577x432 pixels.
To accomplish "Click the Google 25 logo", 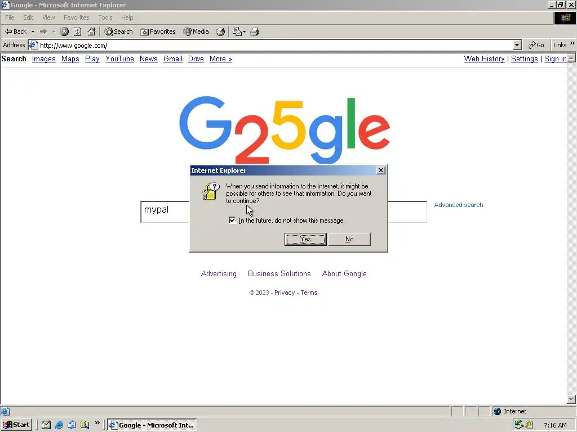I will [x=285, y=130].
